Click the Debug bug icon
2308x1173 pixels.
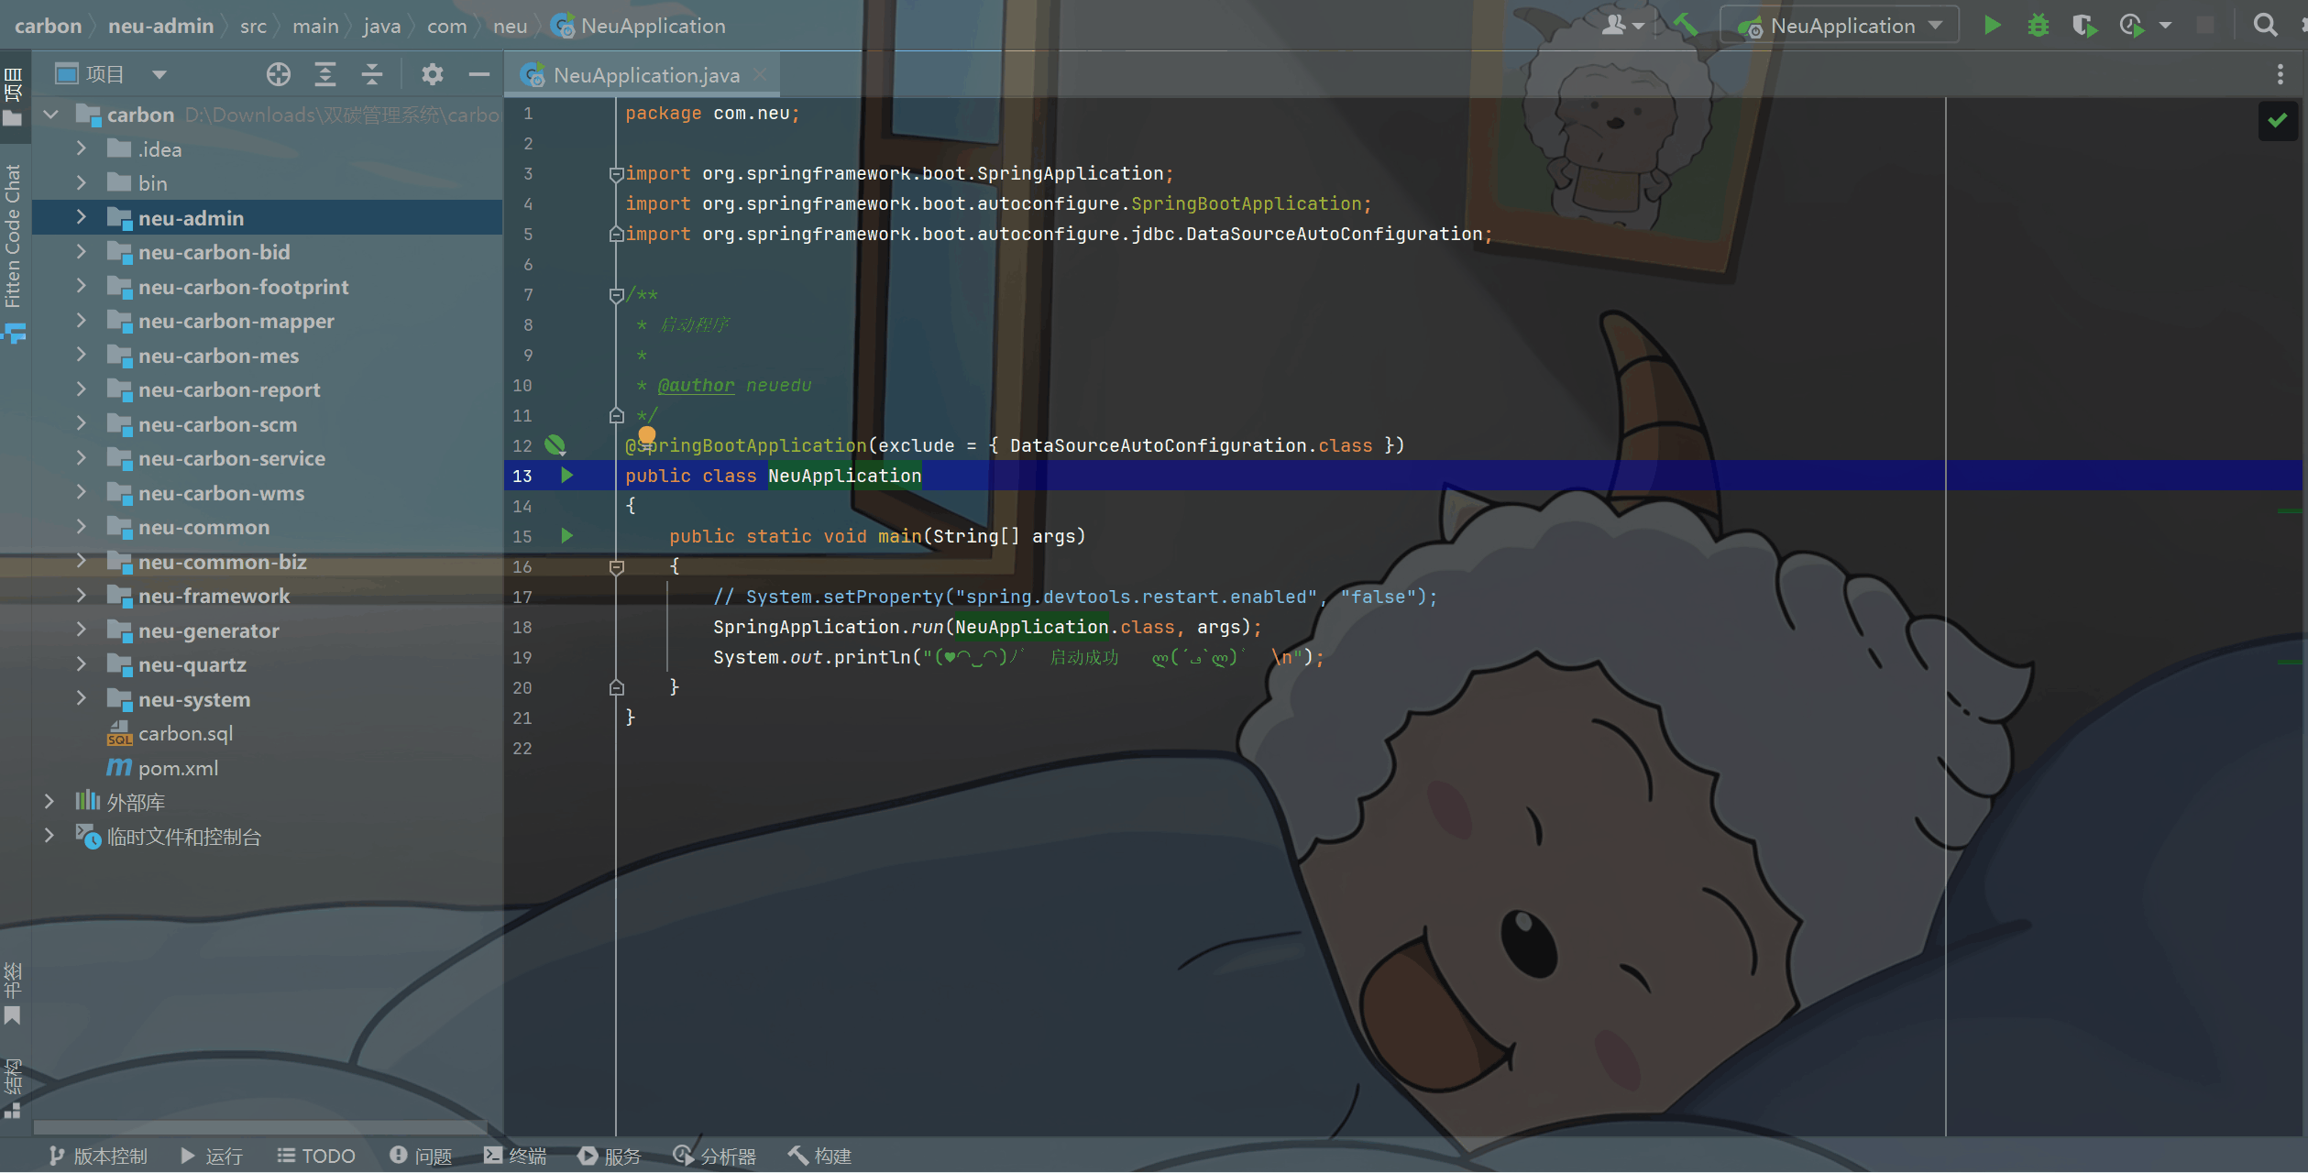coord(2038,26)
